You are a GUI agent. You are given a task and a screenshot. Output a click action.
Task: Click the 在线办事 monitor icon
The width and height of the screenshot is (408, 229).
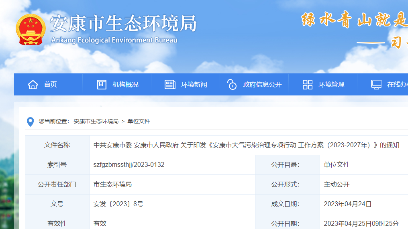376,85
